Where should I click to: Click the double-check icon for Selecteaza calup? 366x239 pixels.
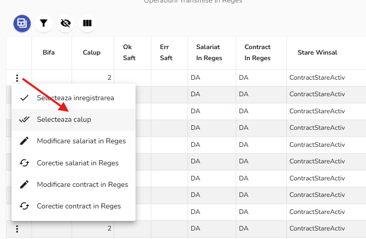(24, 120)
